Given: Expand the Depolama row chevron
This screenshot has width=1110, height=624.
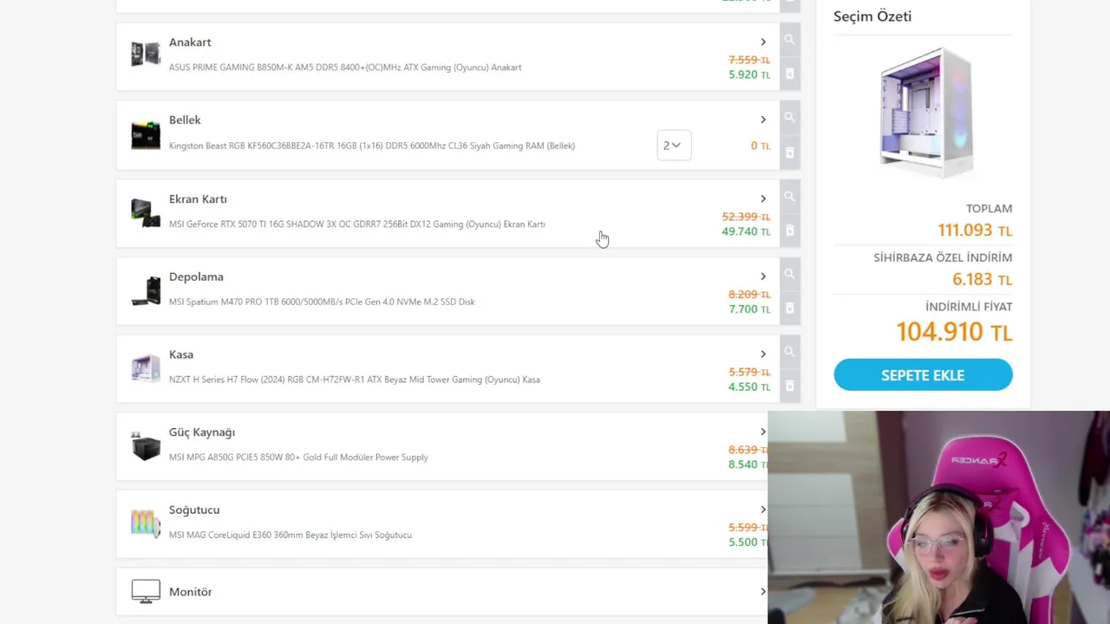Looking at the screenshot, I should (x=763, y=276).
